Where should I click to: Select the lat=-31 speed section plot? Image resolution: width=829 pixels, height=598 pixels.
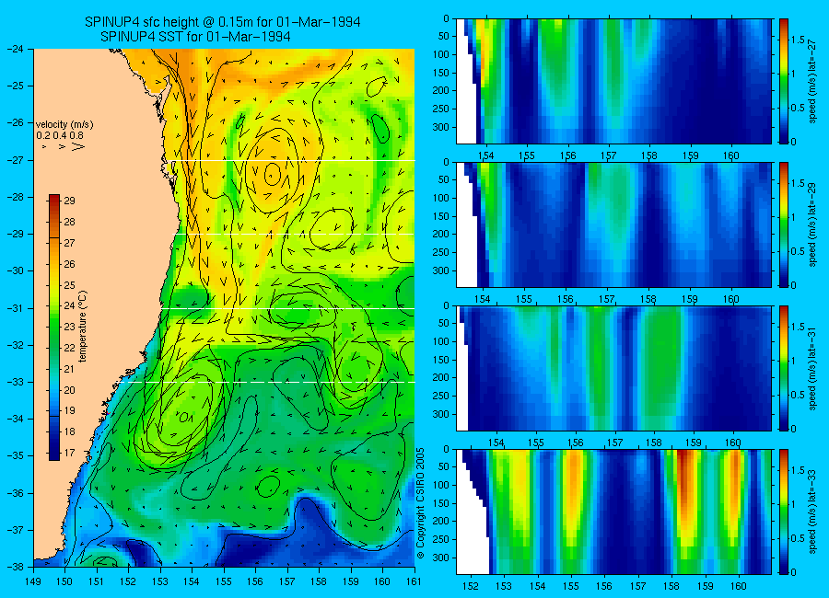pyautogui.click(x=613, y=368)
